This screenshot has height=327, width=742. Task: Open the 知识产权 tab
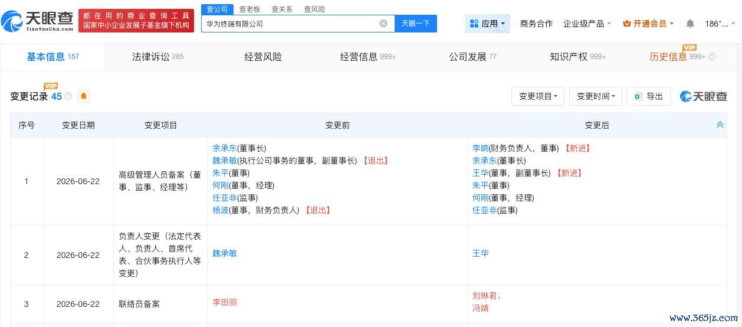577,57
